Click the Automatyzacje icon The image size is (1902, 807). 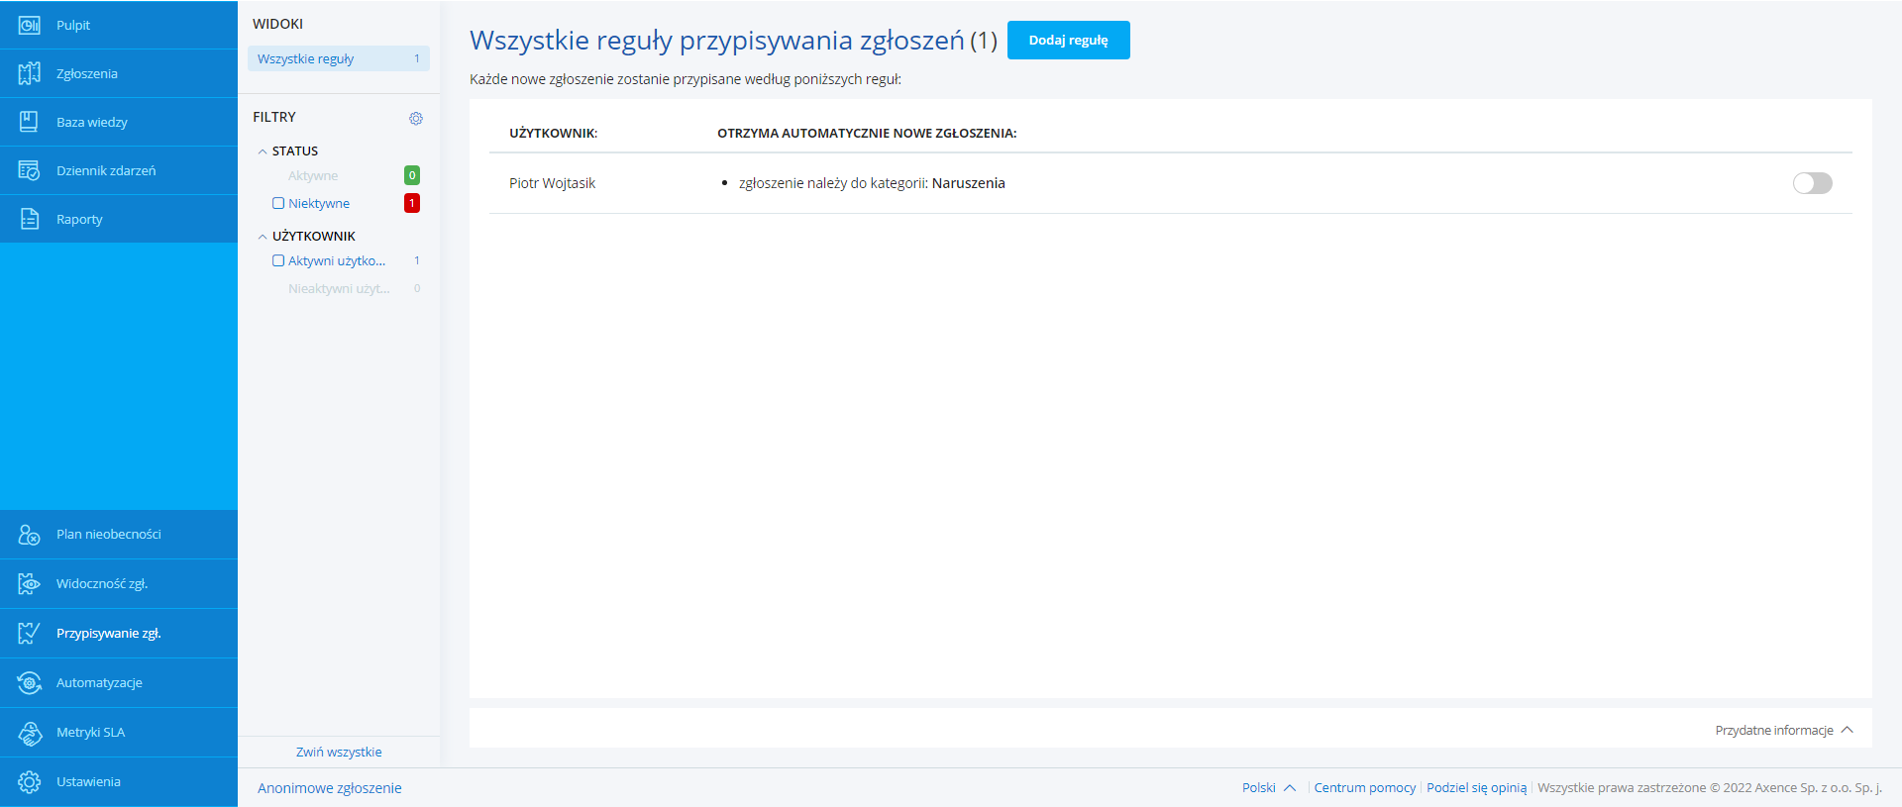(x=29, y=683)
